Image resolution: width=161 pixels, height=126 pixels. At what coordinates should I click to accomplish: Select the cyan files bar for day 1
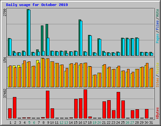point(10,47)
